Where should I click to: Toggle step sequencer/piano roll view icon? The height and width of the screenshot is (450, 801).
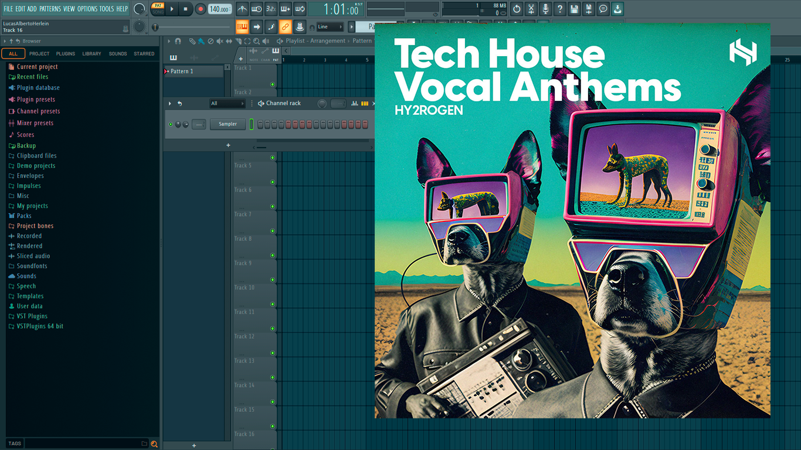[x=365, y=103]
